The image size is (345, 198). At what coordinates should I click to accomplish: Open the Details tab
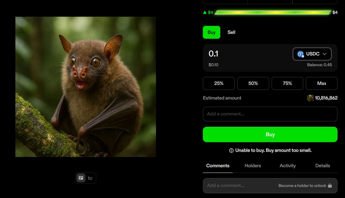(323, 166)
